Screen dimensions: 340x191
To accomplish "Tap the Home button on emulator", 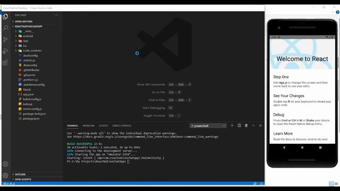I will point(302,147).
